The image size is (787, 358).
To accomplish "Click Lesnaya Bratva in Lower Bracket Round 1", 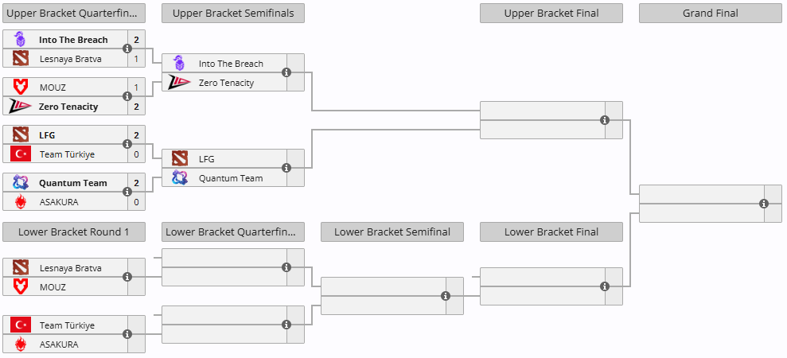I will point(70,268).
